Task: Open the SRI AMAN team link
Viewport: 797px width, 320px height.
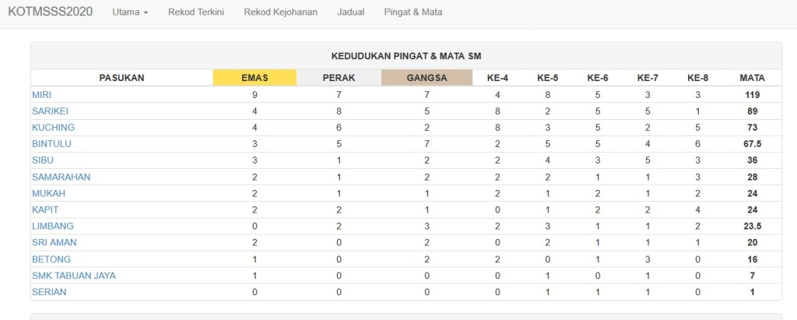Action: click(54, 242)
